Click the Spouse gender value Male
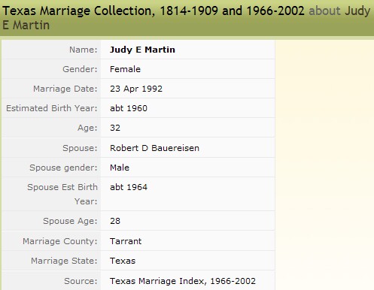 pos(120,168)
